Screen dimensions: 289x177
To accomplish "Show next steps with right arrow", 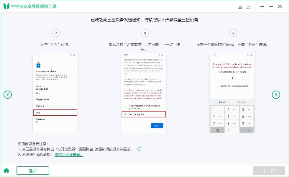I will [x=276, y=95].
